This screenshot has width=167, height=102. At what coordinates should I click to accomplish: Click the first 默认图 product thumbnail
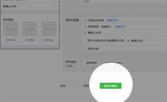11,29
